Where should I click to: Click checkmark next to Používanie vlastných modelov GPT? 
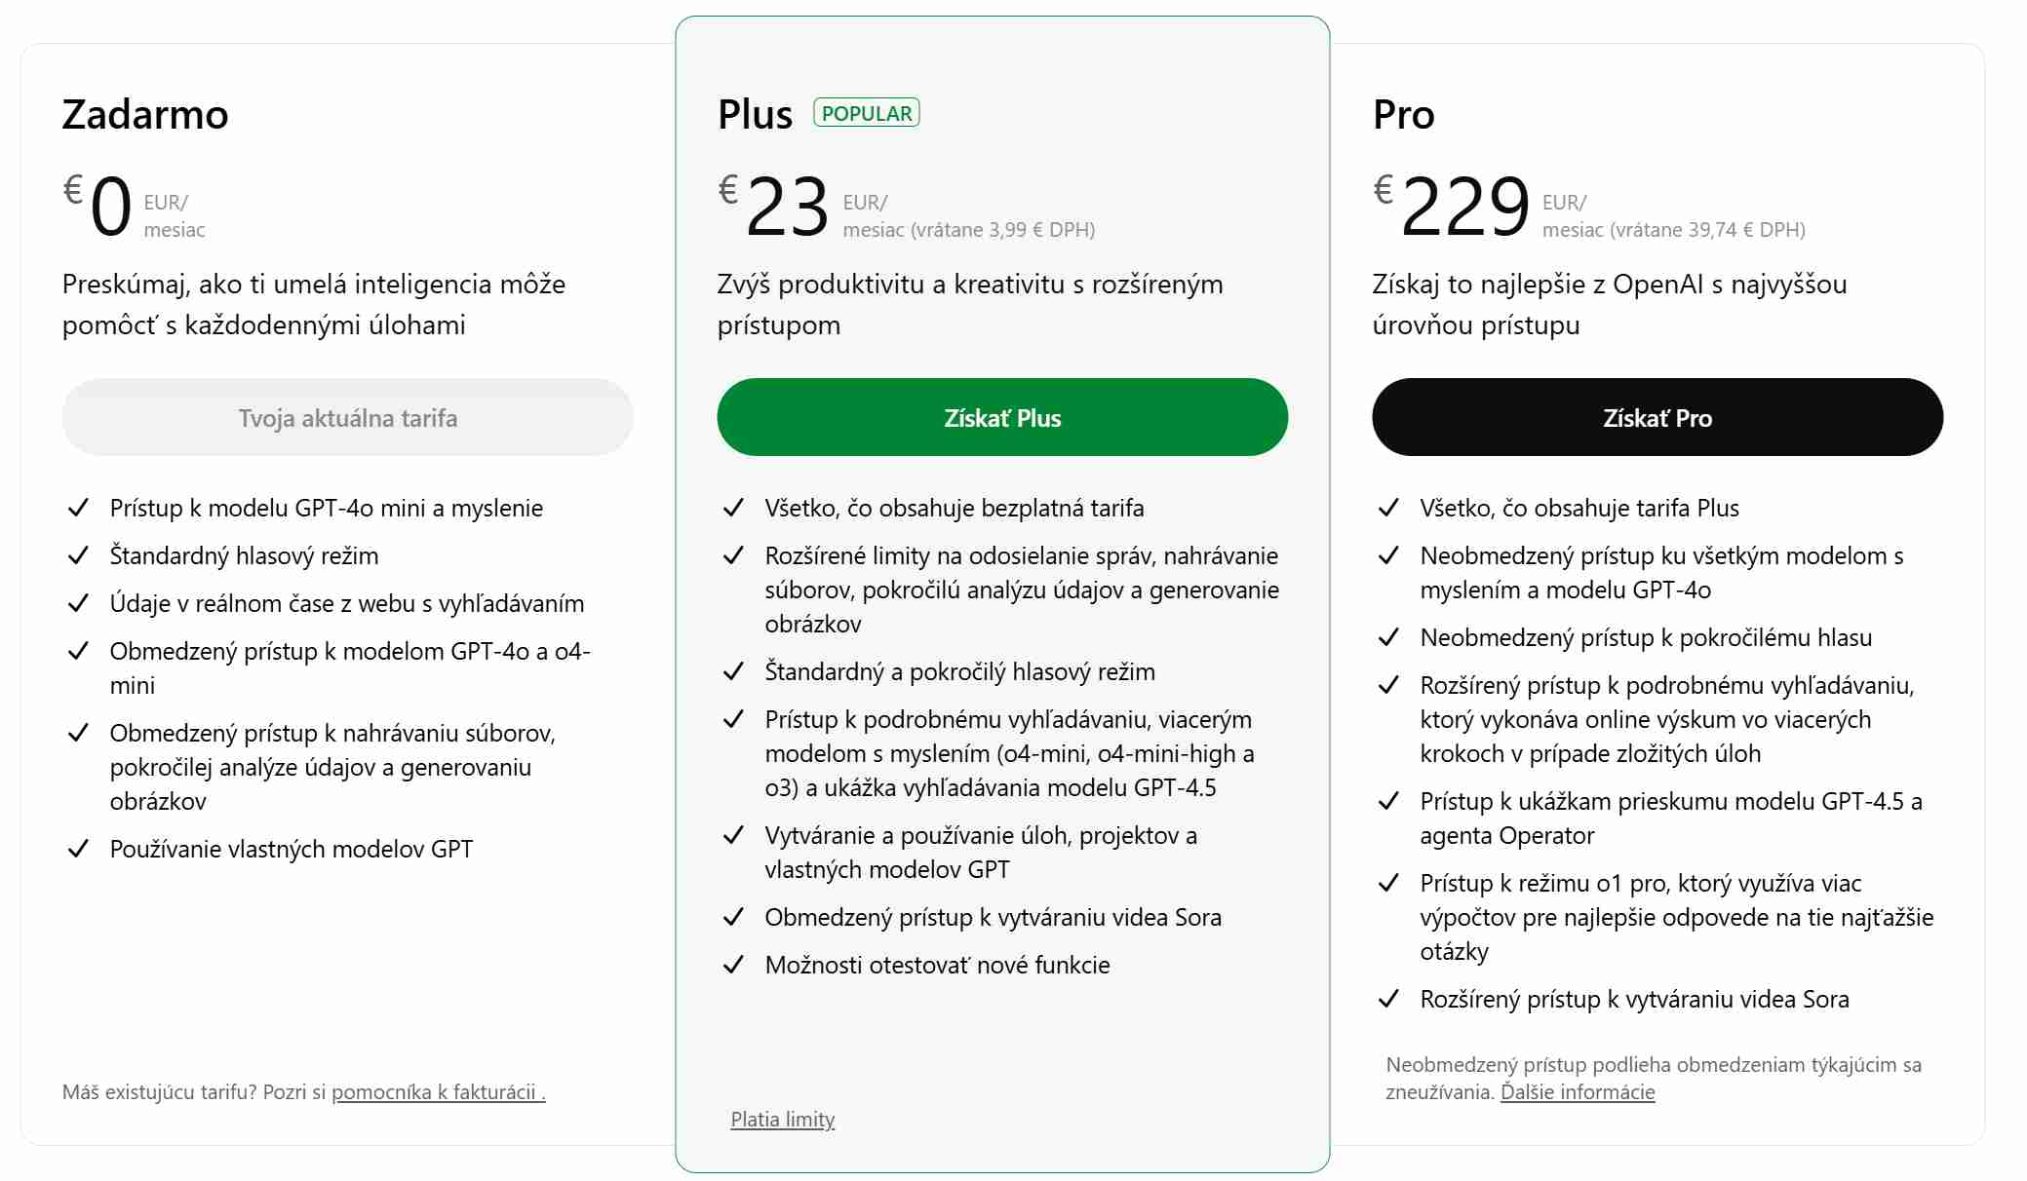(x=78, y=849)
